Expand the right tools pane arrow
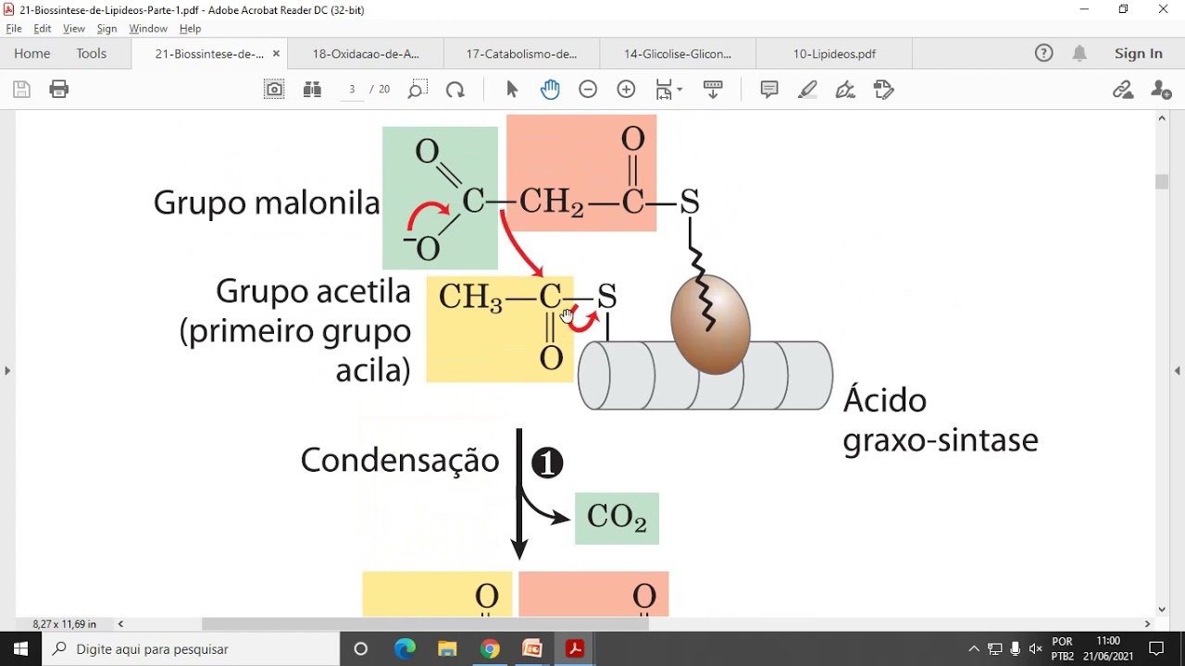1185x666 pixels. pyautogui.click(x=1178, y=371)
